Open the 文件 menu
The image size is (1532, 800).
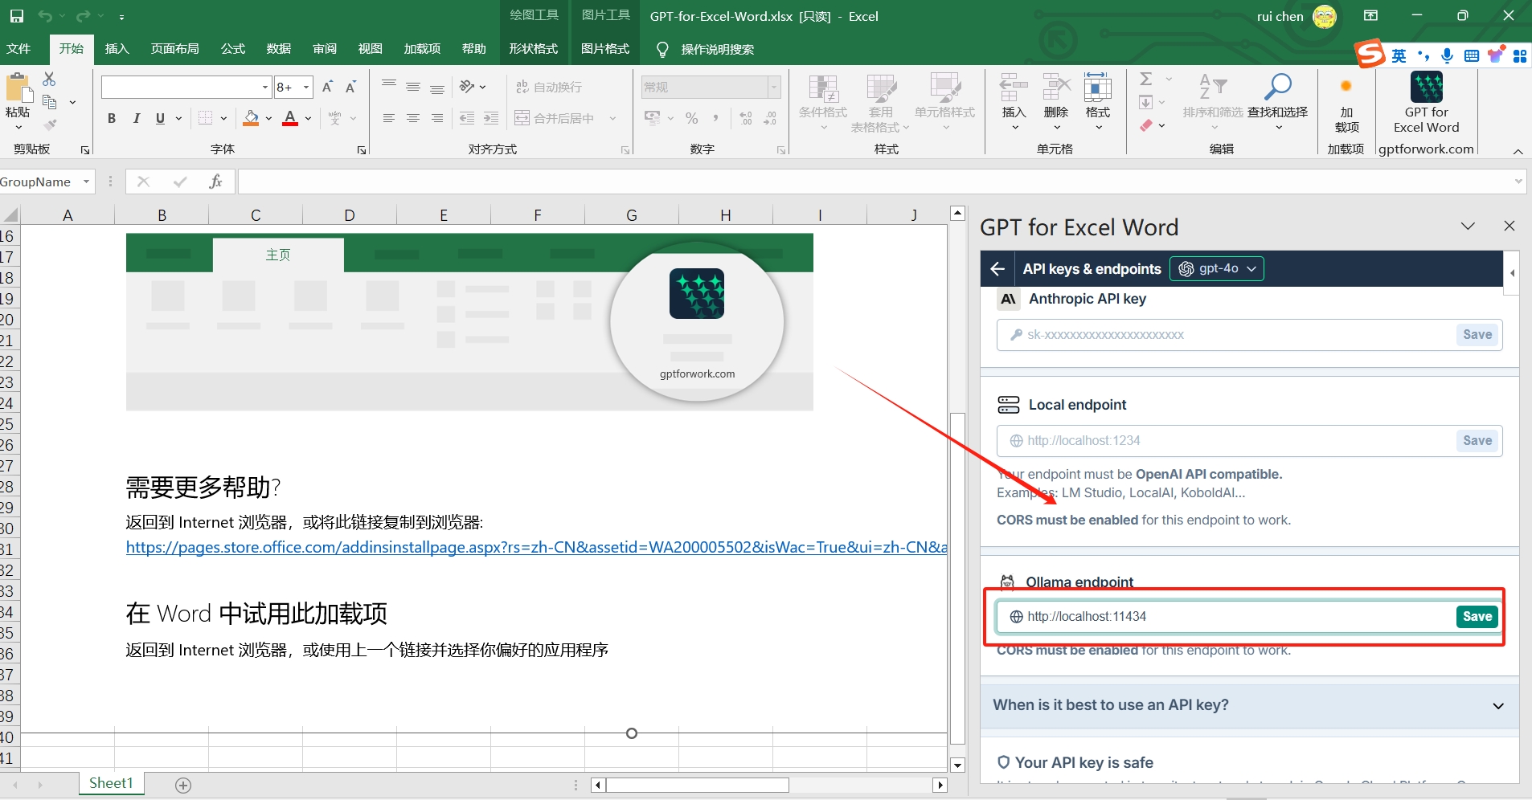point(18,49)
